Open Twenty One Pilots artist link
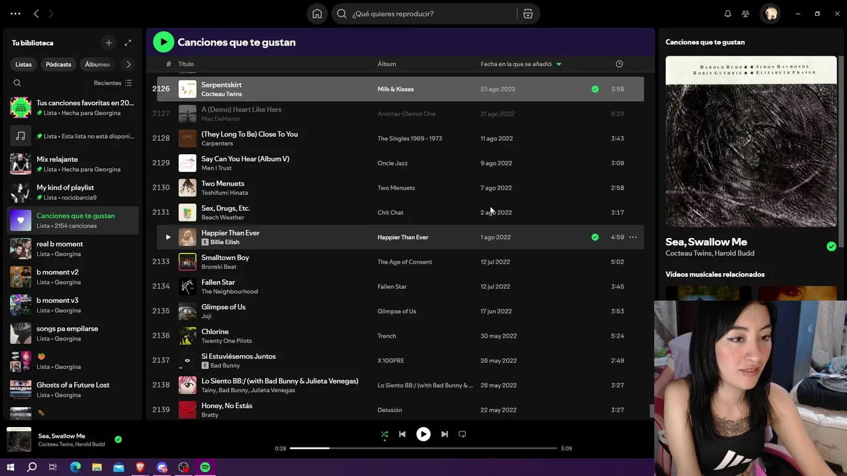 coord(226,341)
